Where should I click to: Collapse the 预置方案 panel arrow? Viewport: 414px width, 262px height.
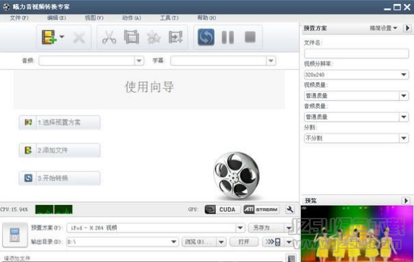click(407, 28)
